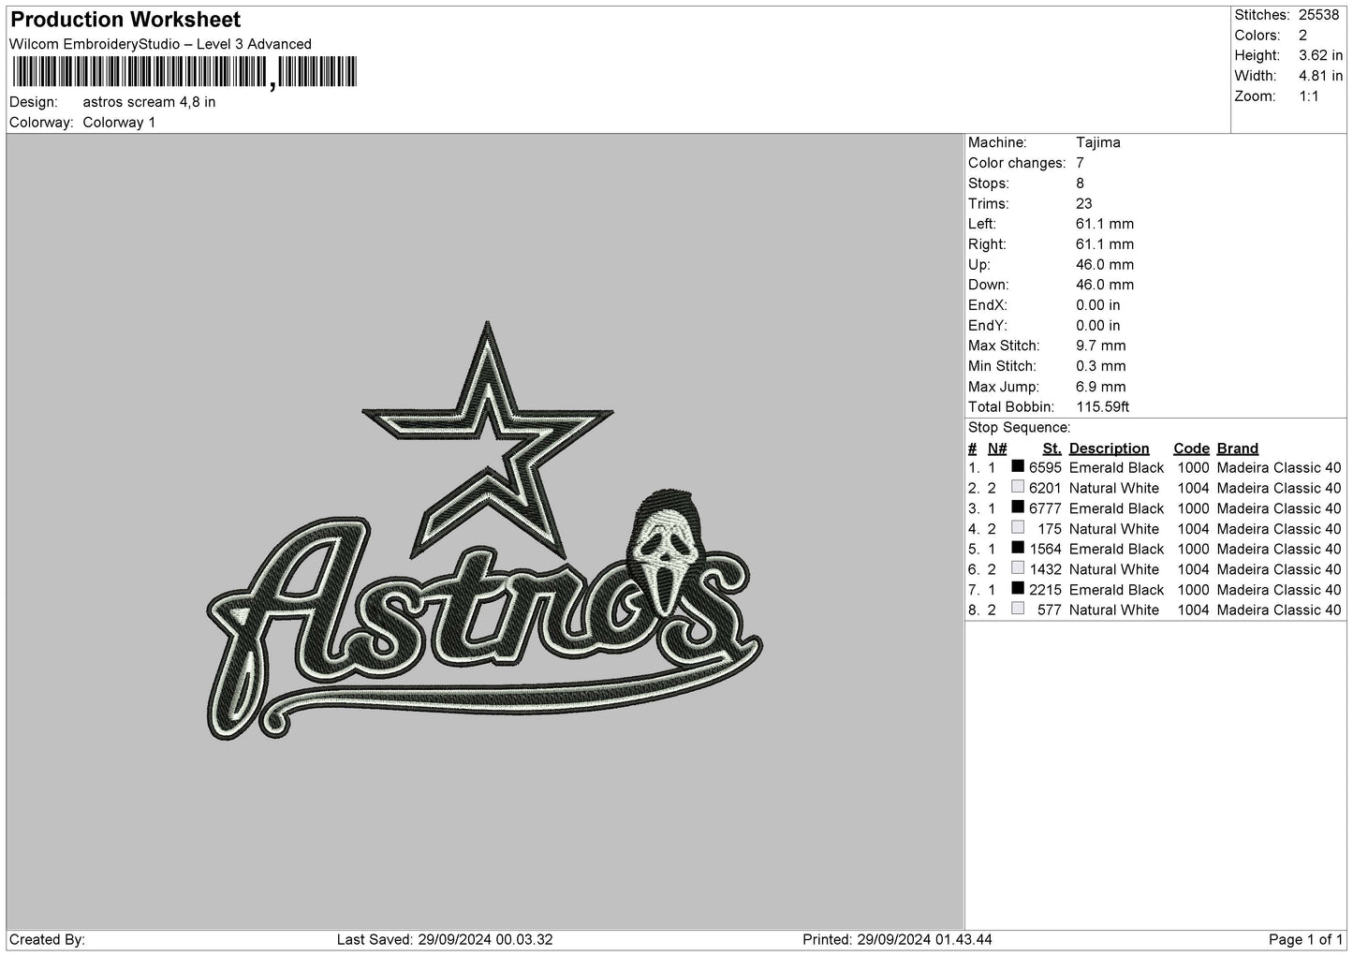Click 'Emerald Black' in the 6777 row

(x=1117, y=508)
